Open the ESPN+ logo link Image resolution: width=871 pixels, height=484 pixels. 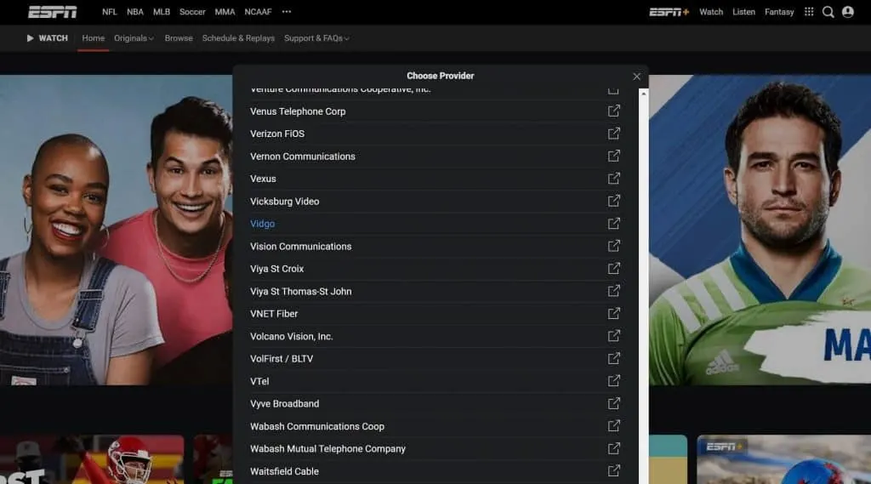point(669,12)
